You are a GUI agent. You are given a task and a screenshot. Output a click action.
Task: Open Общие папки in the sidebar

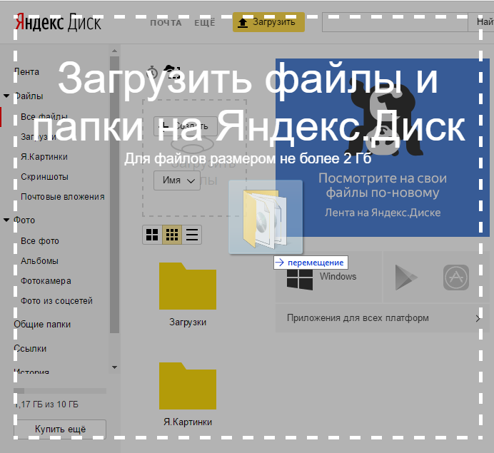tap(42, 325)
